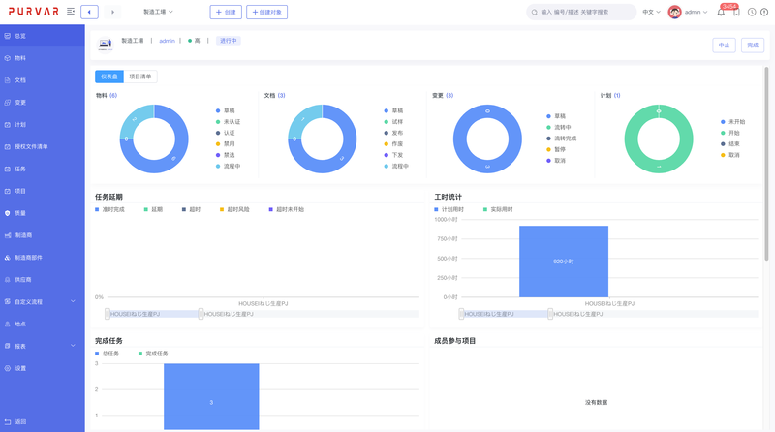This screenshot has width=775, height=432.
Task: Click the blue bar in 完成任务 chart
Action: pos(211,396)
